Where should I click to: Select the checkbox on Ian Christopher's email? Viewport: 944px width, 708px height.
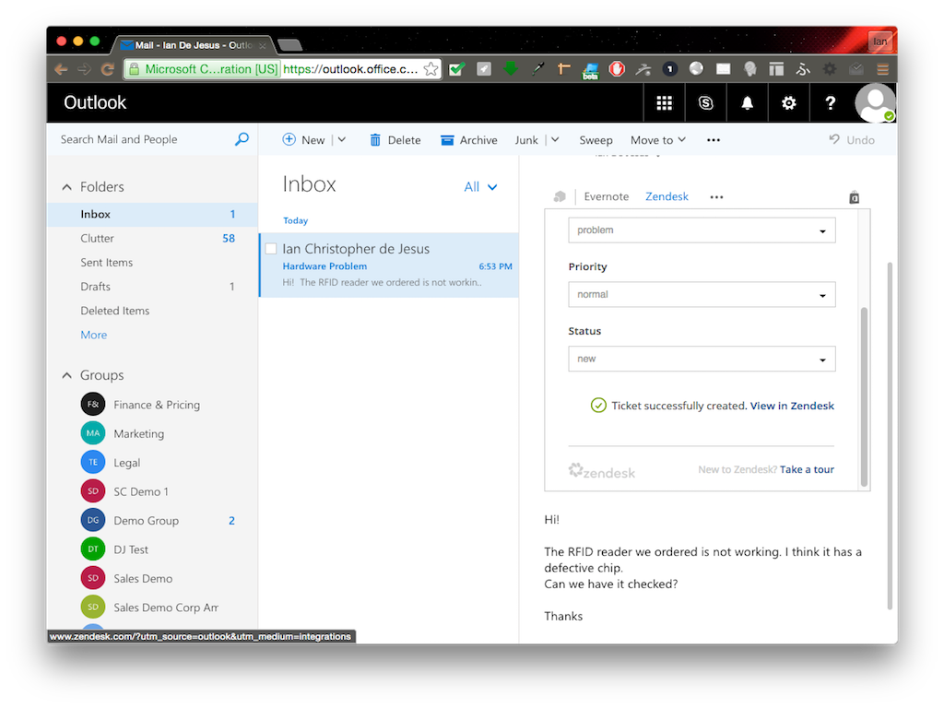tap(270, 248)
